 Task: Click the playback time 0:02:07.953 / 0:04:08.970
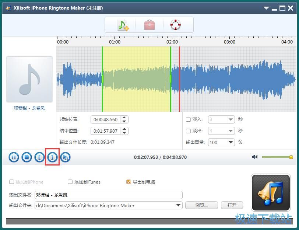(x=160, y=157)
